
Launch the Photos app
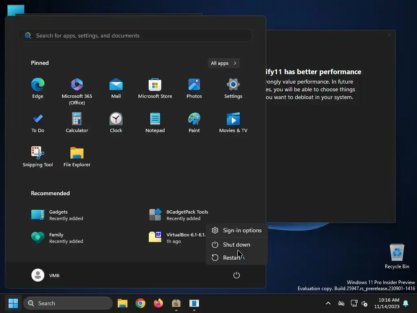tap(194, 88)
